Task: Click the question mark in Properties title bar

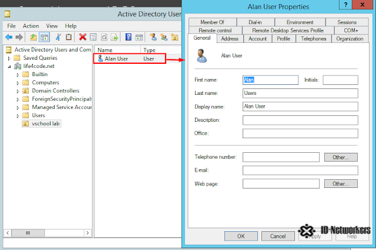Action: pyautogui.click(x=345, y=5)
